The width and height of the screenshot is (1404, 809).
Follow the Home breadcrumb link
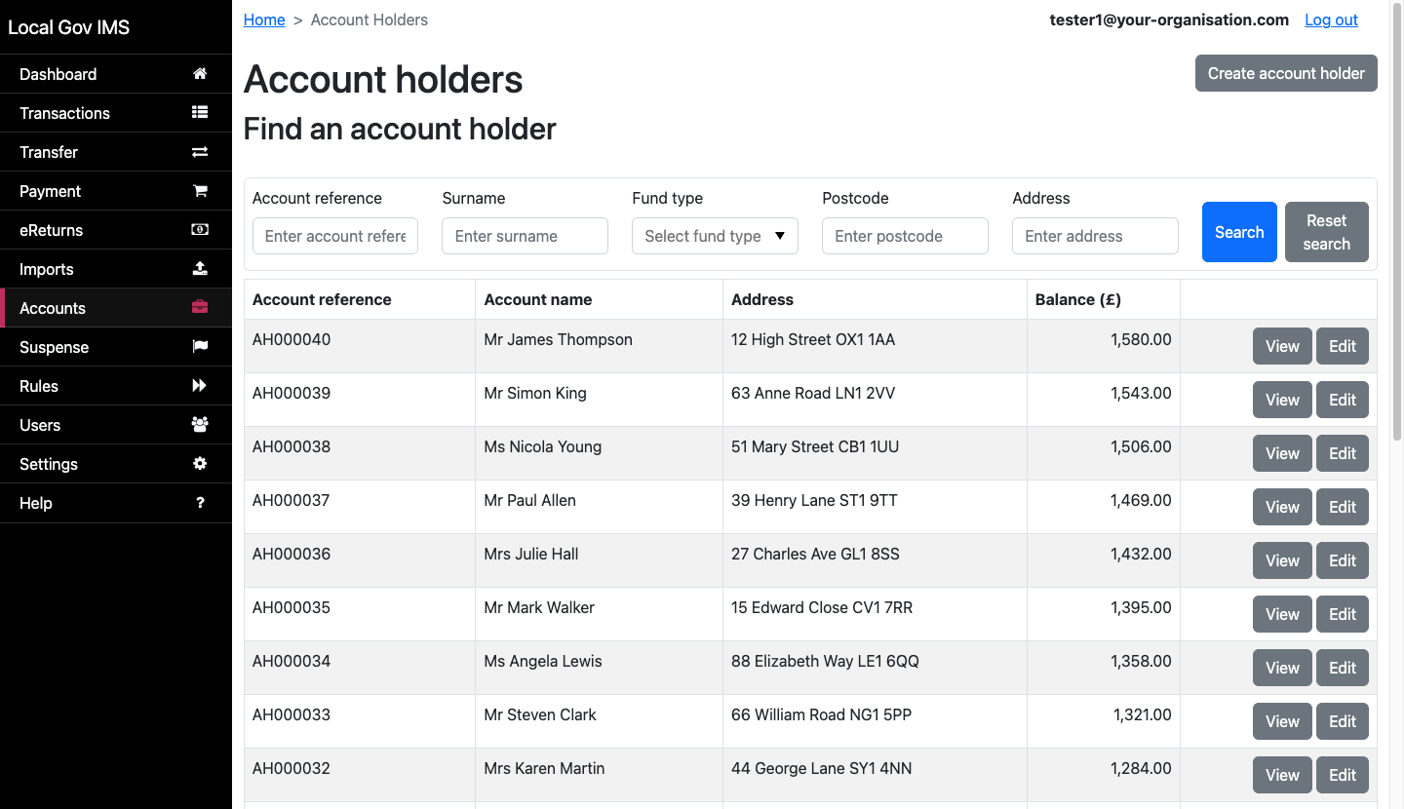click(264, 19)
